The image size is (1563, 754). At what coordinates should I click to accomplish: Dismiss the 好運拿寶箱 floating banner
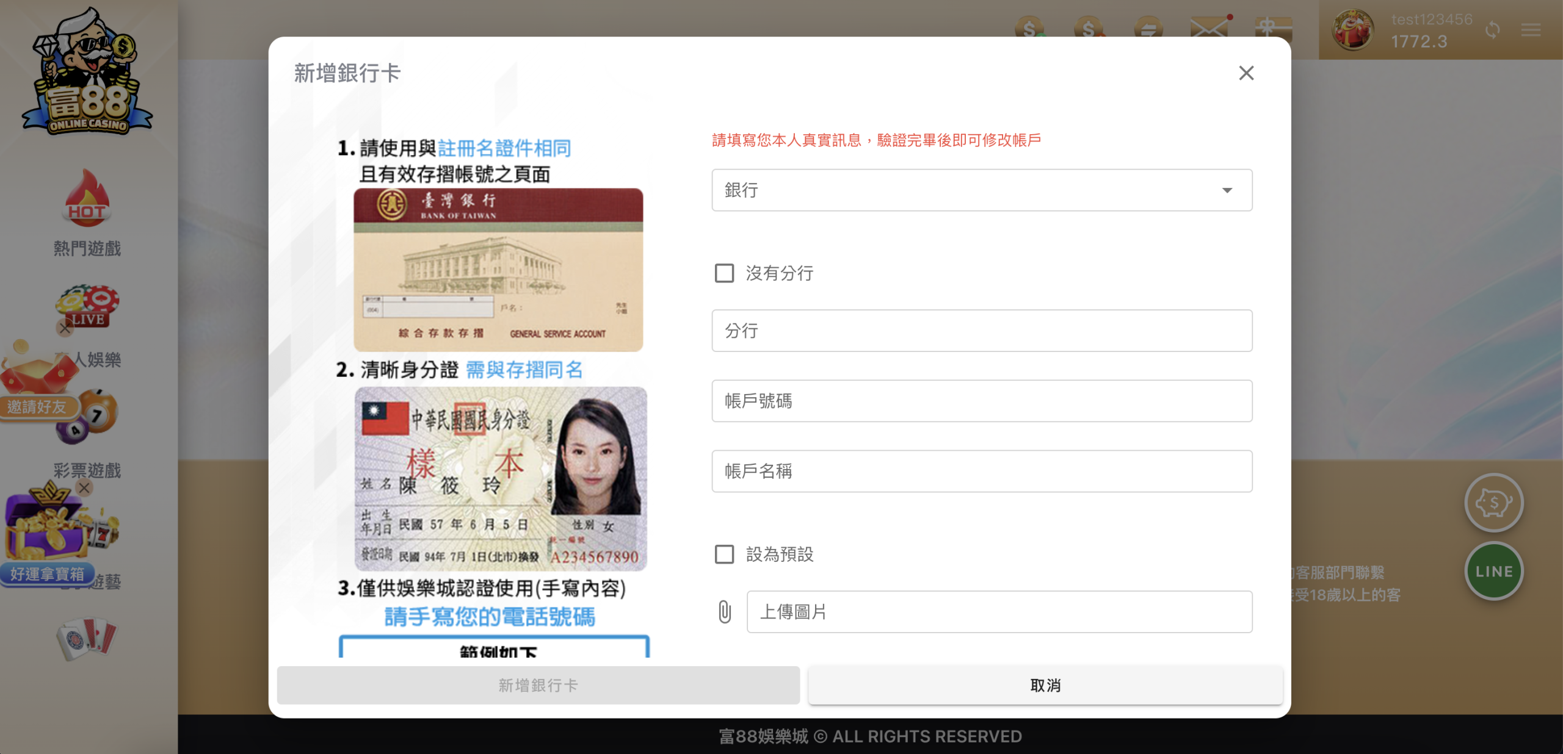[84, 487]
